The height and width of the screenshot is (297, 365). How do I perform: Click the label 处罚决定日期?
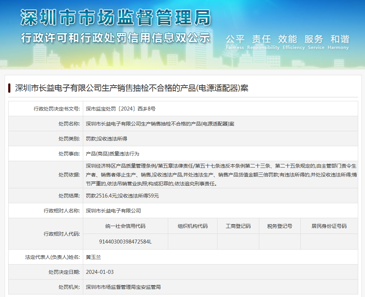(x=64, y=272)
